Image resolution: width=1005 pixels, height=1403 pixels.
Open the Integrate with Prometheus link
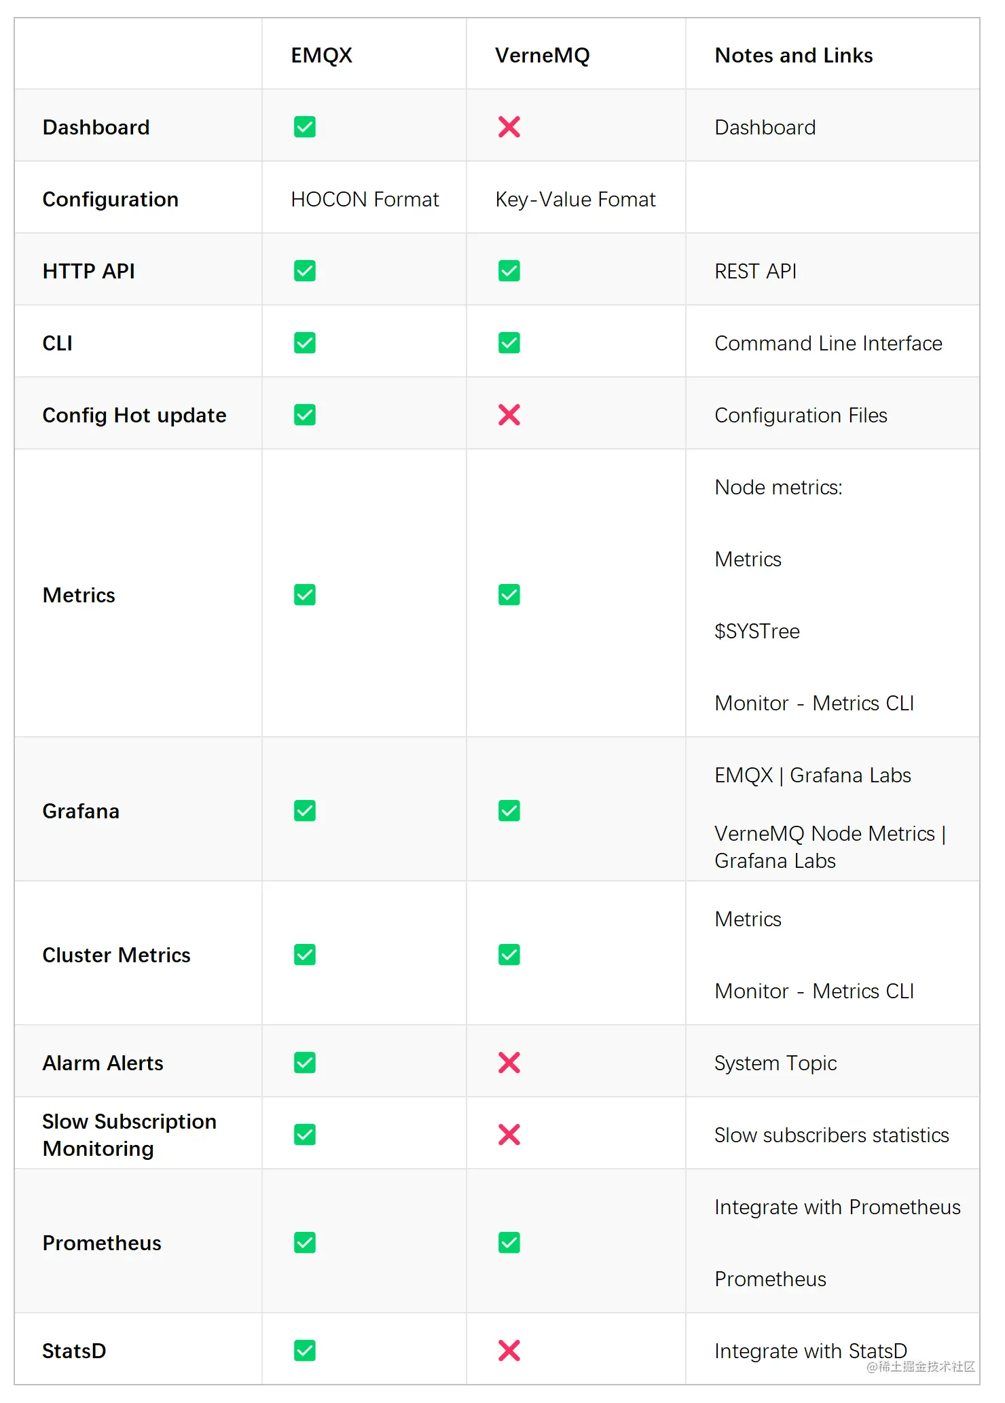pos(837,1207)
